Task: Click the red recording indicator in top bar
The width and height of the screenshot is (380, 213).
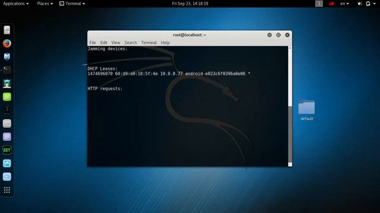Action: [331, 4]
